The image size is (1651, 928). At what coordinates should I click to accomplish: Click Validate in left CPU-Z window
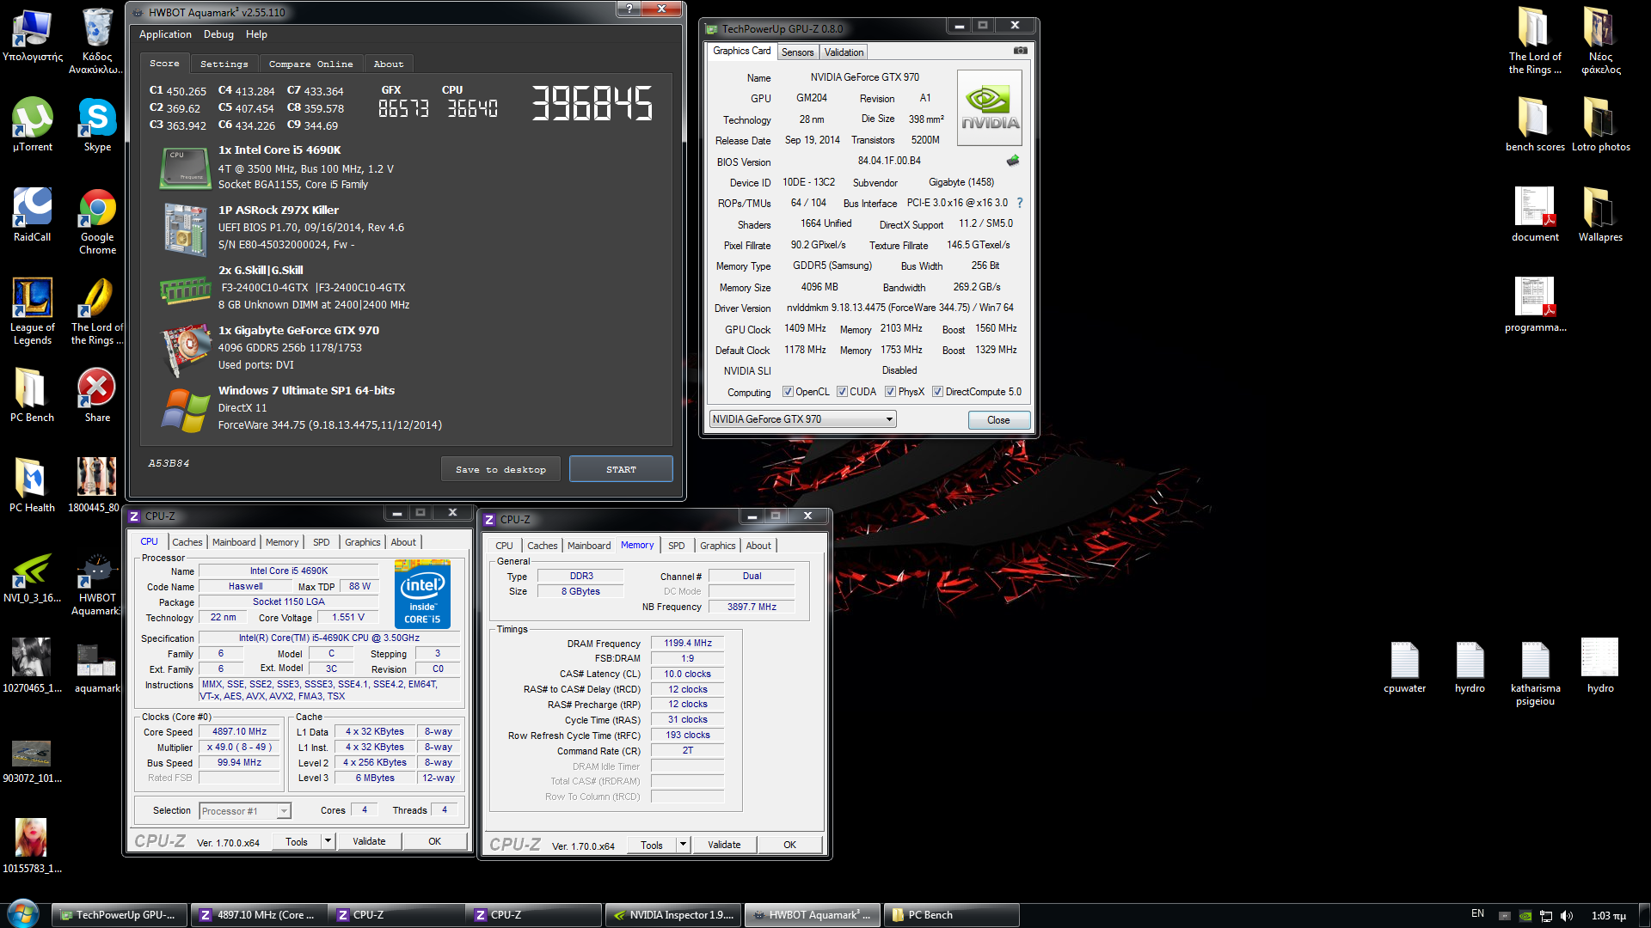tap(369, 841)
